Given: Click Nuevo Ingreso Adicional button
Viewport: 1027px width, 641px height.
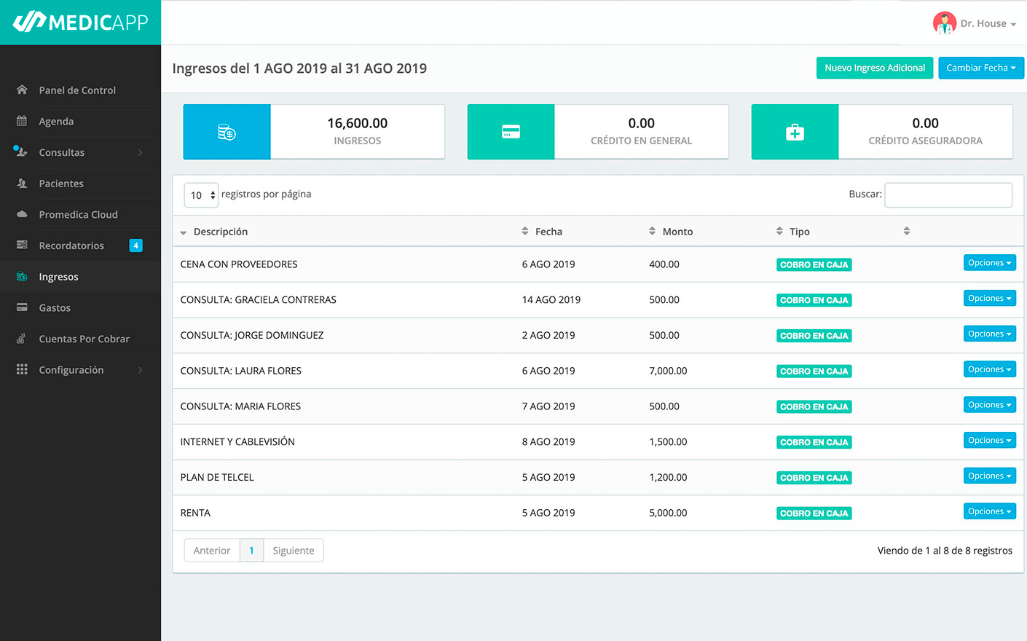Looking at the screenshot, I should coord(875,68).
